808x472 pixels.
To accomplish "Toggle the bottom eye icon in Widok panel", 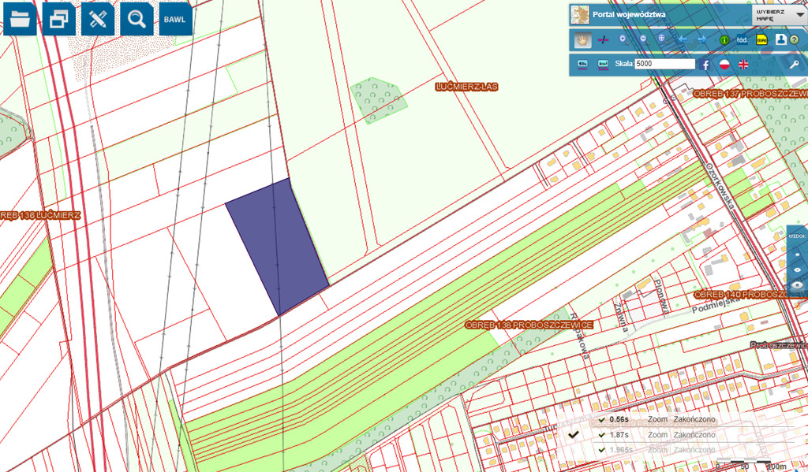I will click(x=797, y=284).
